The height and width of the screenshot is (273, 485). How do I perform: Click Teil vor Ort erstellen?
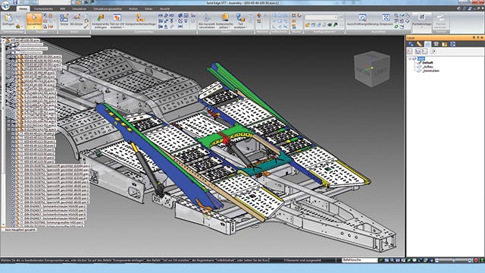117,20
